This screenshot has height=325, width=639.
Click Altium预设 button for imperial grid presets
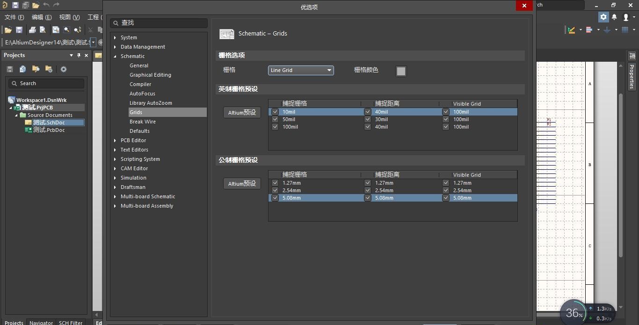242,113
